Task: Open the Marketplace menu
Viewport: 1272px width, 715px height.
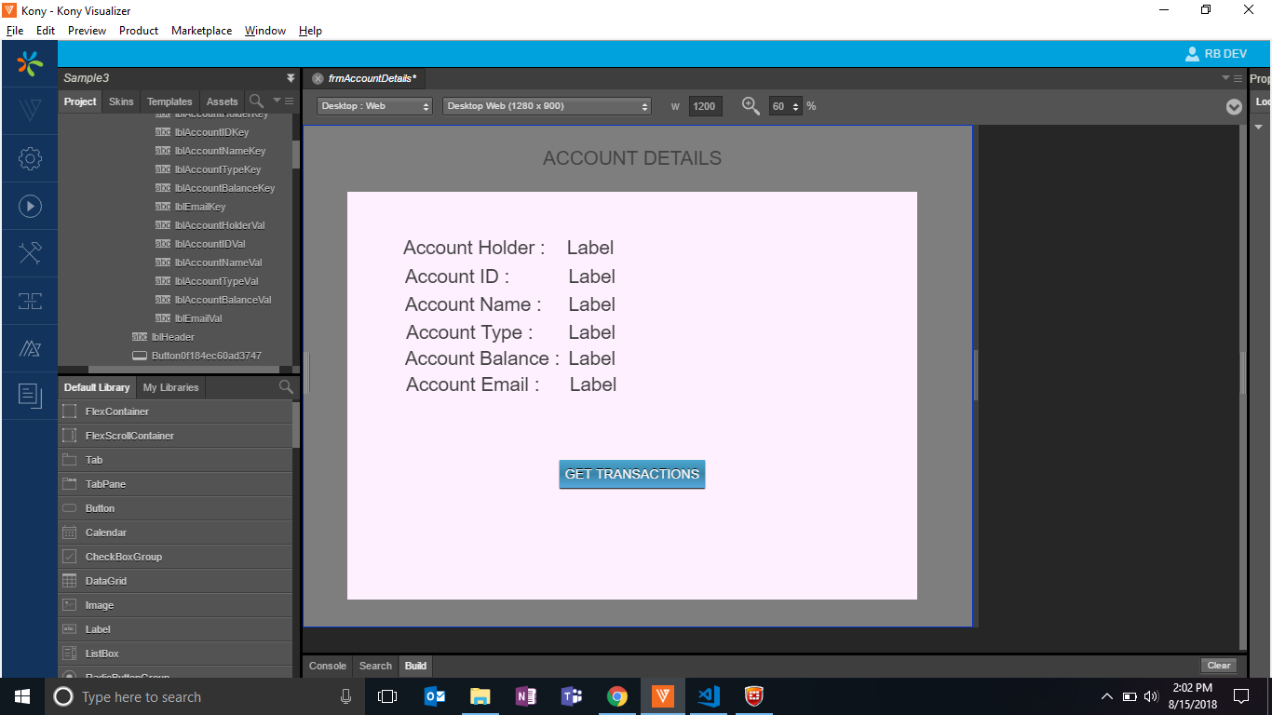Action: tap(201, 31)
